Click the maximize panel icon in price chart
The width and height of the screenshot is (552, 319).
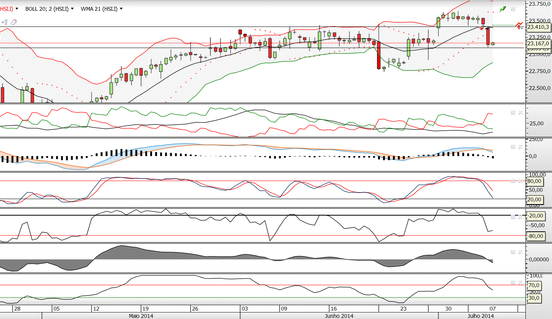(x=513, y=9)
